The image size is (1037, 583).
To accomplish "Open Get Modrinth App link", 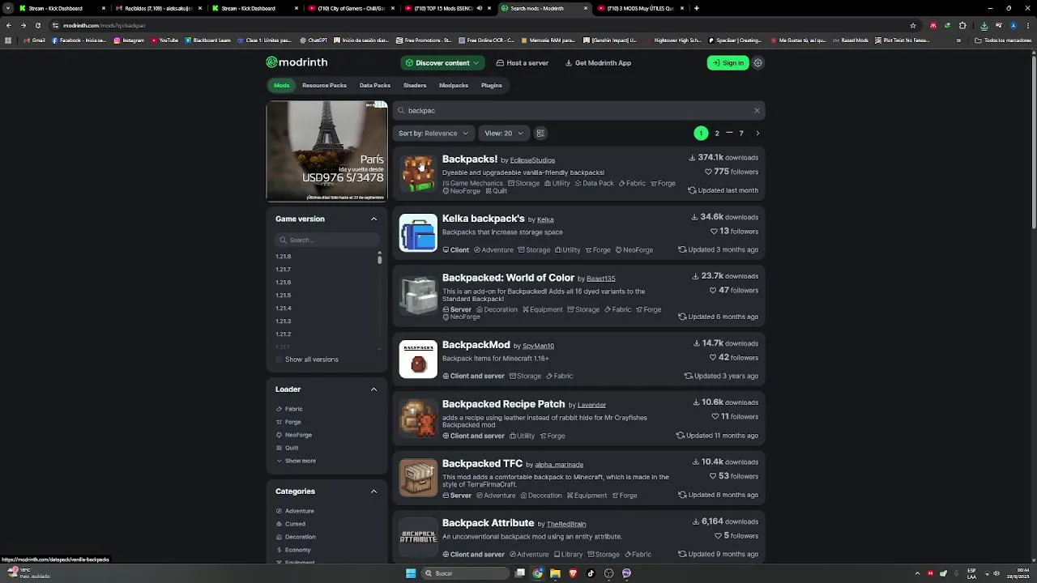I will click(x=598, y=62).
